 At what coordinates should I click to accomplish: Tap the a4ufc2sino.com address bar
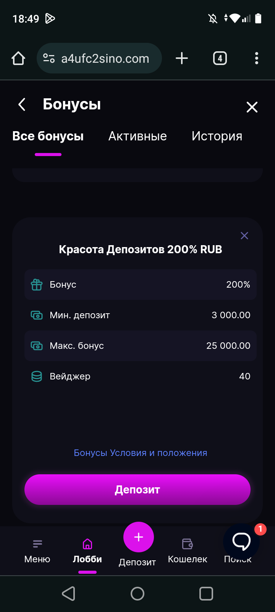point(105,59)
